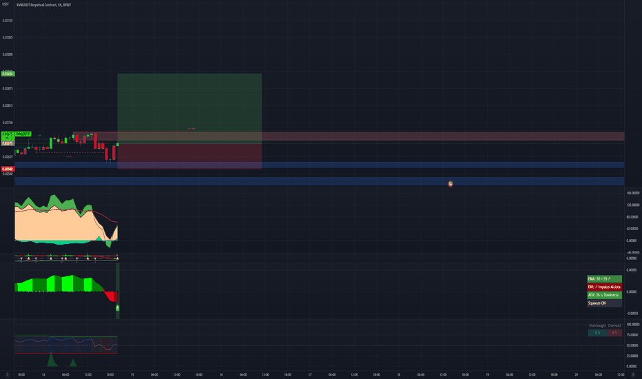Click the Squeeze ON status cell
Viewport: 642px width, 379px height.
(604, 303)
